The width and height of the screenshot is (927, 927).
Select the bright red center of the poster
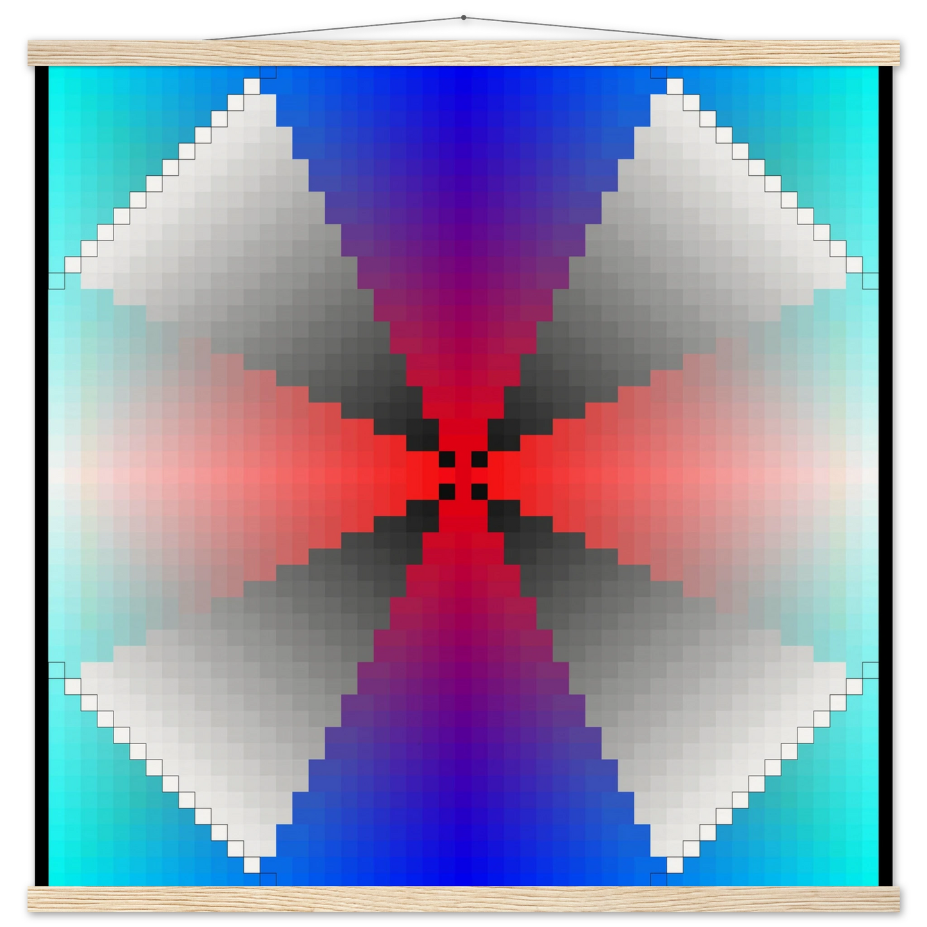click(463, 475)
